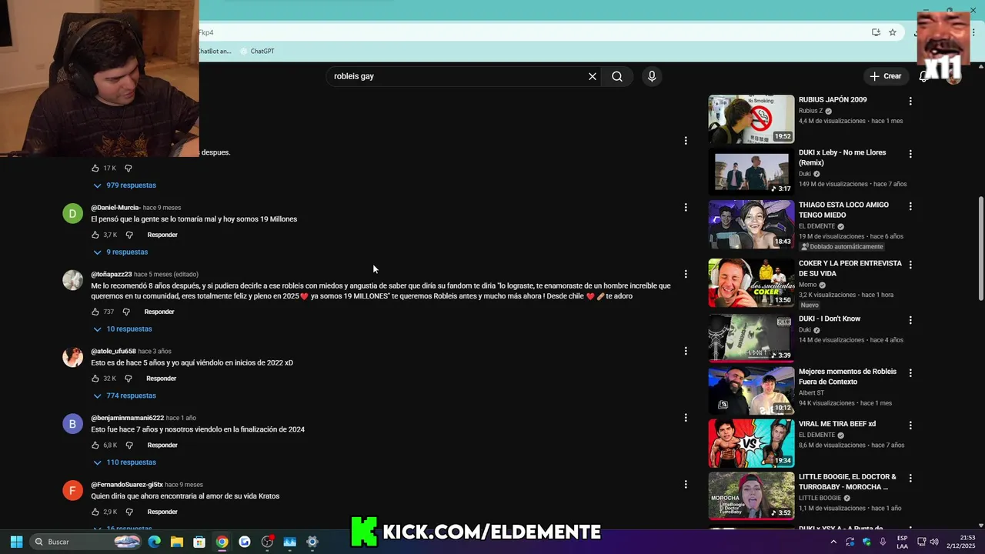Screen dimensions: 985x554
Task: Click the Chrome icon in the taskbar
Action: [222, 542]
